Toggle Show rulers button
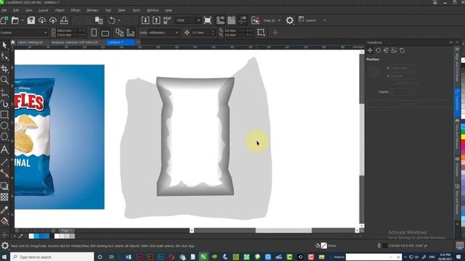Screen dimensions: 465x261 220,20
